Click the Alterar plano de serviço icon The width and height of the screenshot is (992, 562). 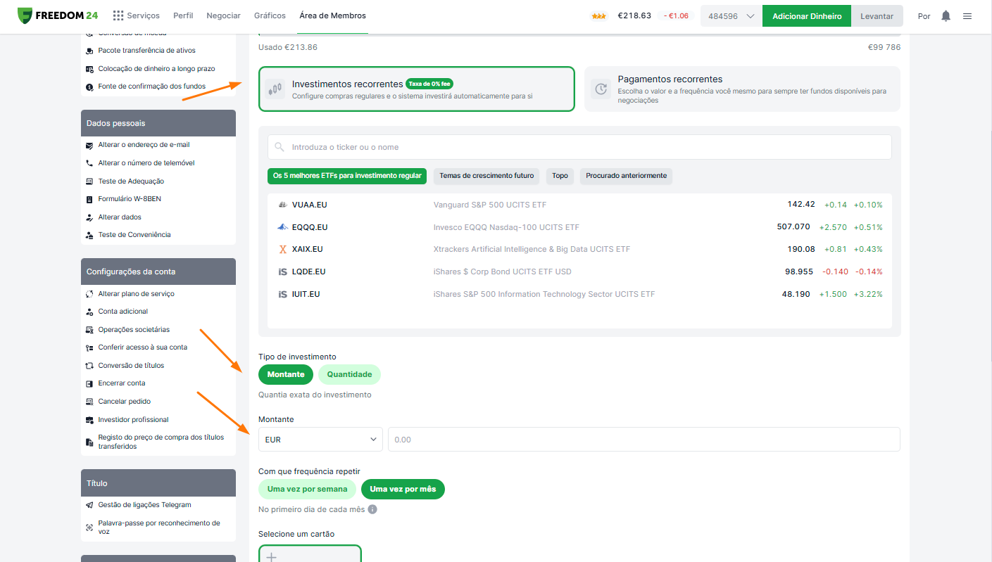pos(89,294)
